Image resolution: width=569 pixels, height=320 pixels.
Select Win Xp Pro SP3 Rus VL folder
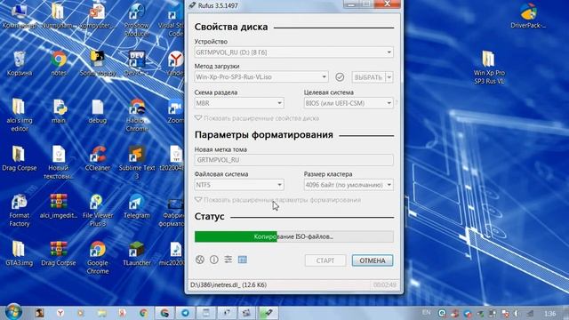coord(489,68)
